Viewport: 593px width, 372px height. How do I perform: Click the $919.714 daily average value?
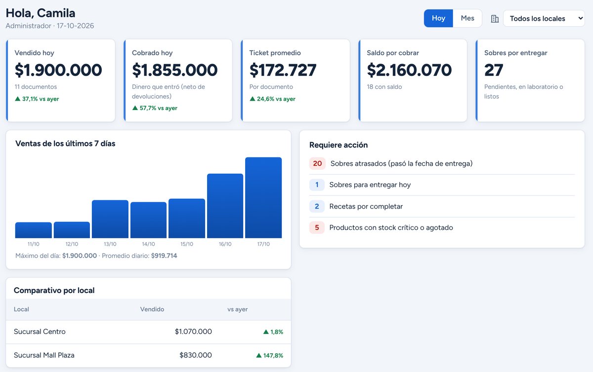(x=164, y=256)
